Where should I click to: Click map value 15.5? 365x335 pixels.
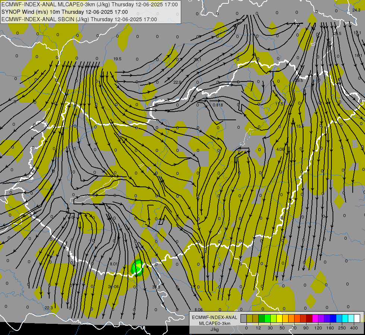300,126
